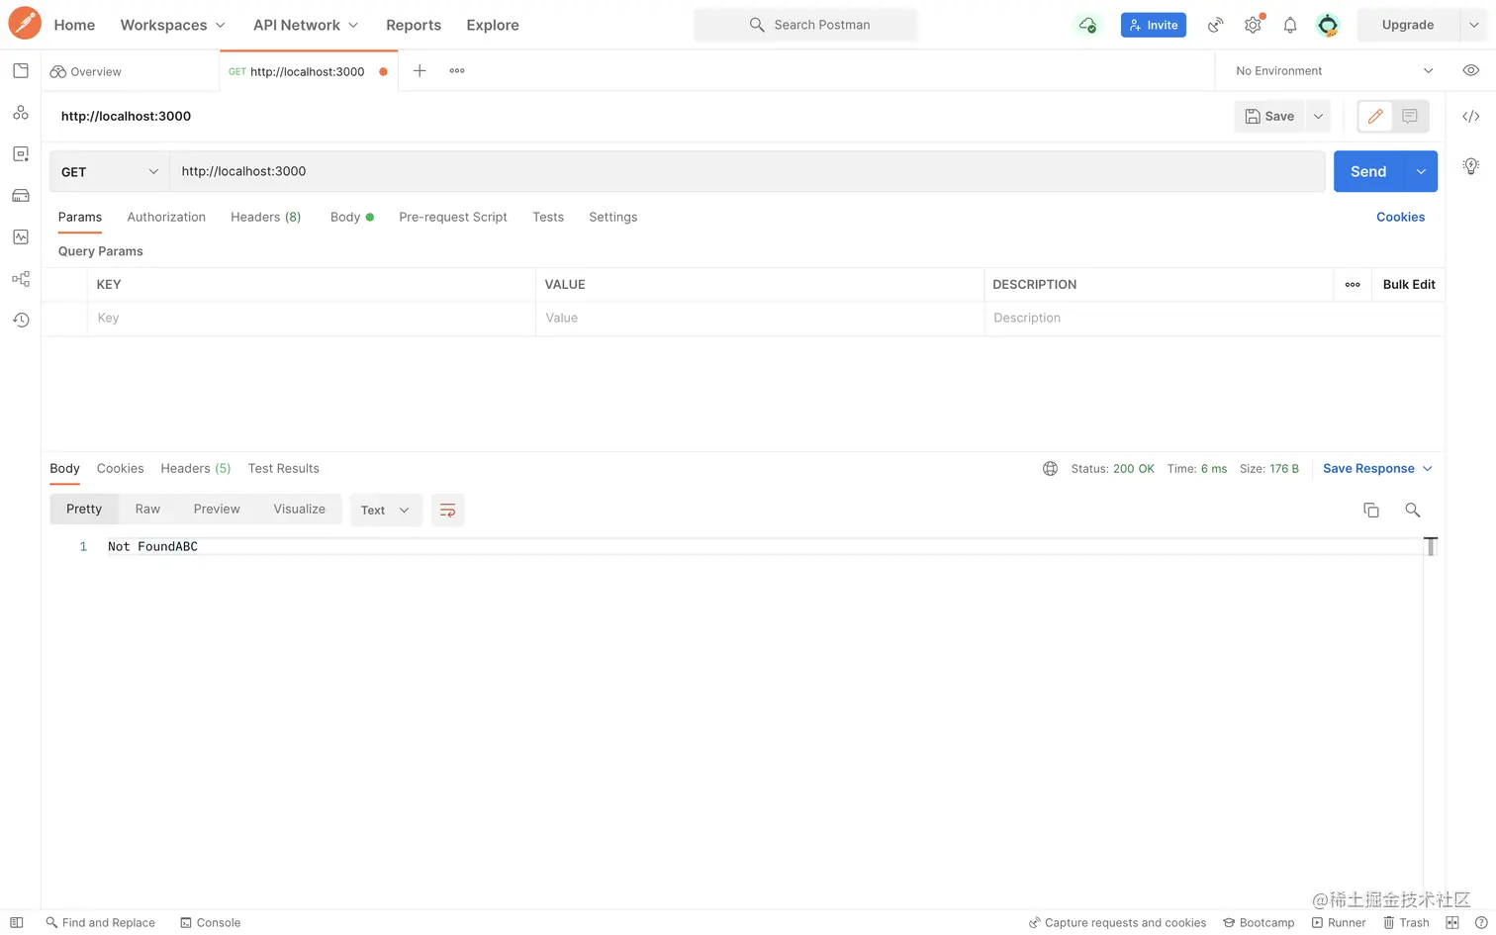The width and height of the screenshot is (1496, 935).
Task: Add a new request tab with plus
Action: [420, 70]
